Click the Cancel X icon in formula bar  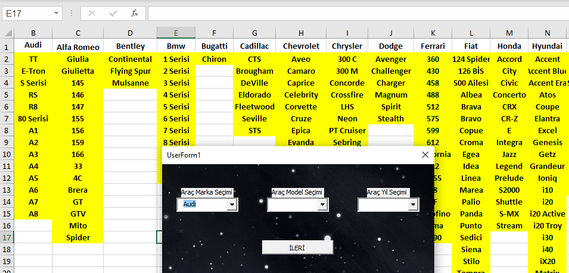91,14
